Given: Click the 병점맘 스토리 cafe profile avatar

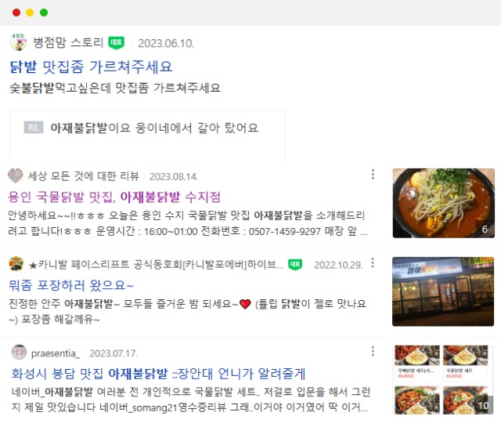Looking at the screenshot, I should click(18, 42).
